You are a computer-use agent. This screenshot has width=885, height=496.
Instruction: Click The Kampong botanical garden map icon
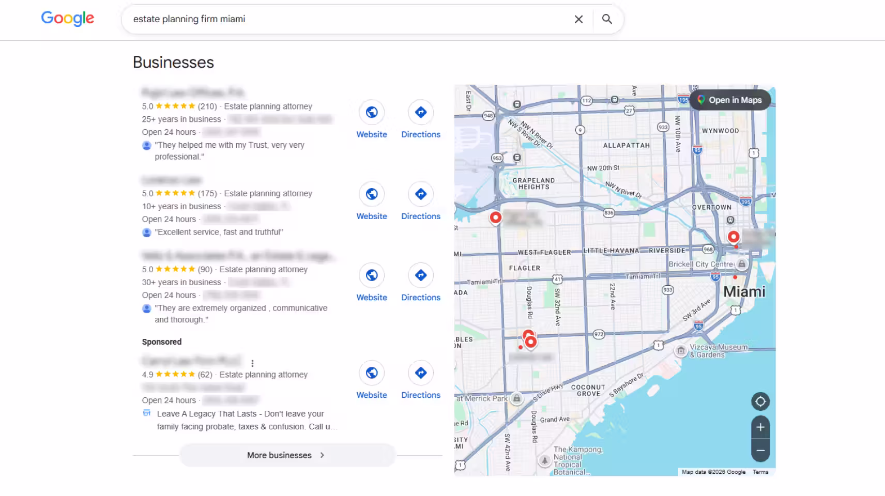(544, 460)
